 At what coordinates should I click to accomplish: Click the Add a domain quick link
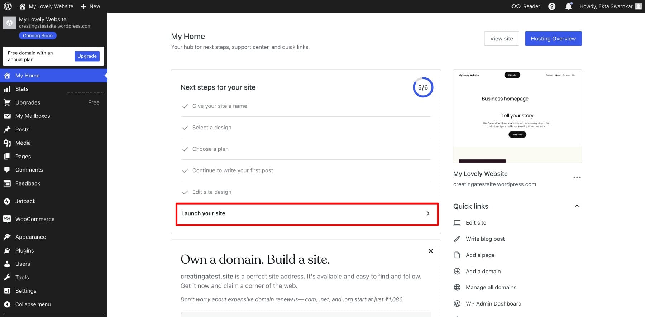point(483,271)
